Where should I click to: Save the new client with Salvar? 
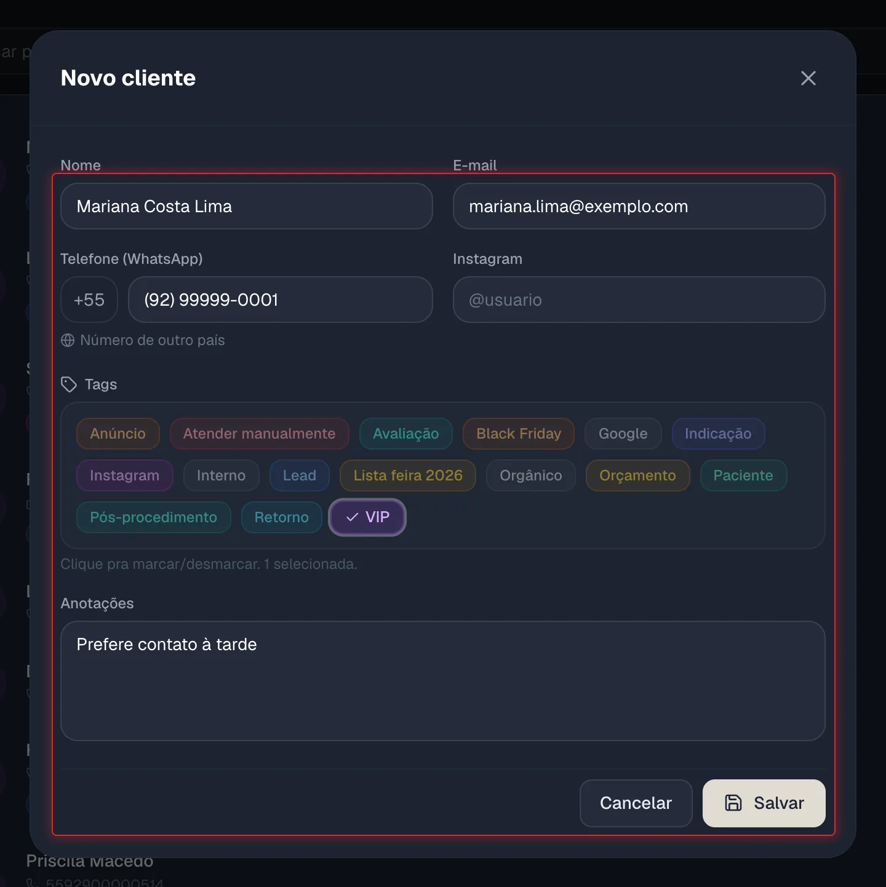coord(764,803)
